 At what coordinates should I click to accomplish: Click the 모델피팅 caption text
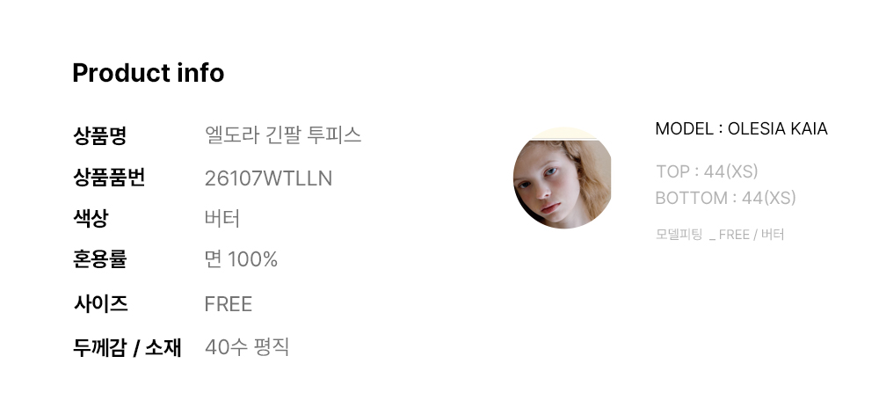[679, 235]
